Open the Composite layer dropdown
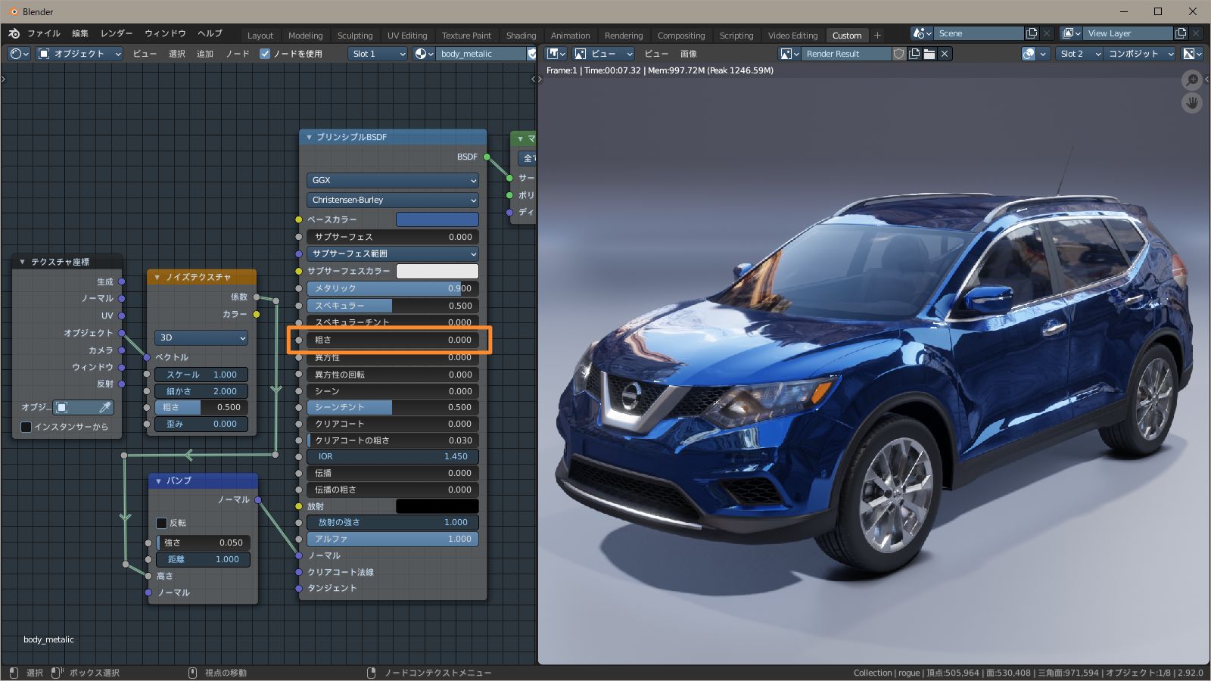This screenshot has width=1211, height=681. [x=1141, y=54]
